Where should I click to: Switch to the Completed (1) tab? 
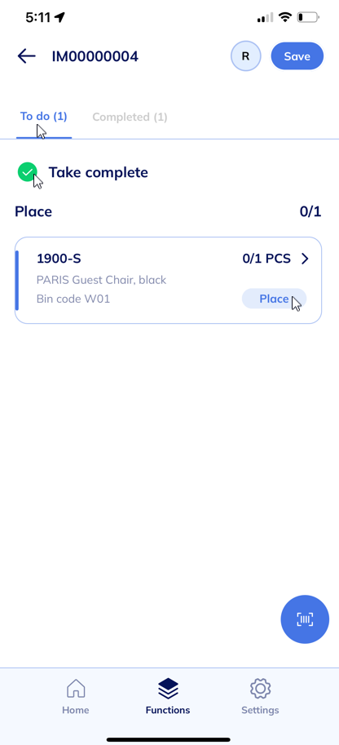click(130, 117)
